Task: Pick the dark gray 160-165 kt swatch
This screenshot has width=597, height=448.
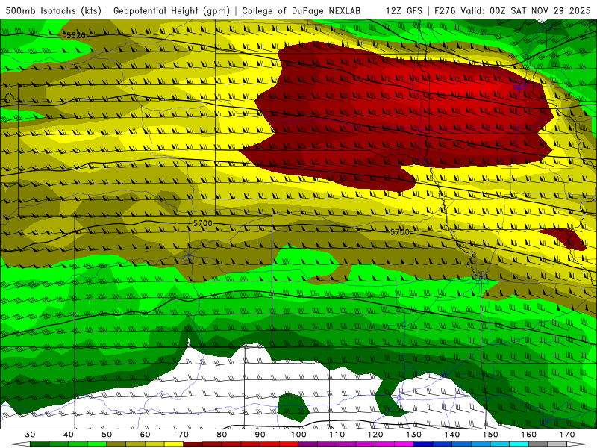Action: 538,444
